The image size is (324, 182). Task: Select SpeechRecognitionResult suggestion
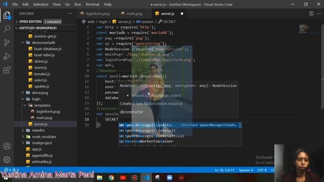pyautogui.click(x=180, y=130)
